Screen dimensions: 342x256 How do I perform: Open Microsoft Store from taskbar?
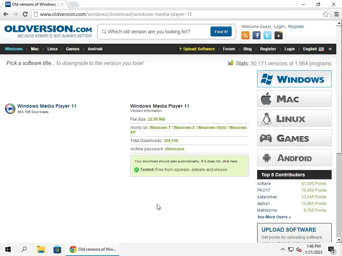57,249
